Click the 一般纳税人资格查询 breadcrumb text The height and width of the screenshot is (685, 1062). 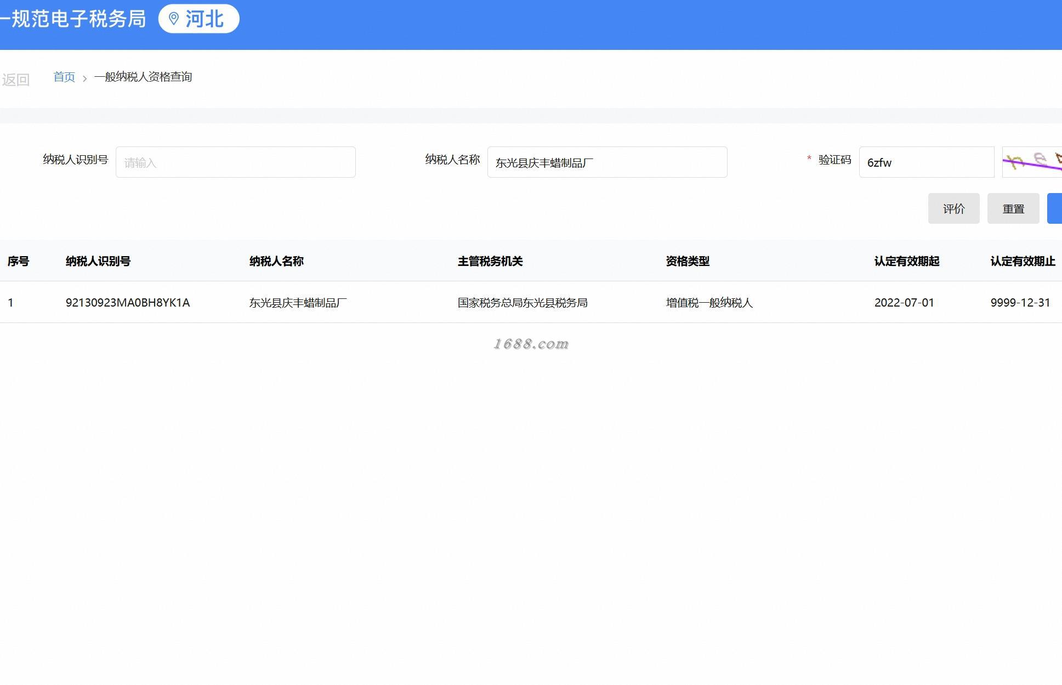coord(143,77)
